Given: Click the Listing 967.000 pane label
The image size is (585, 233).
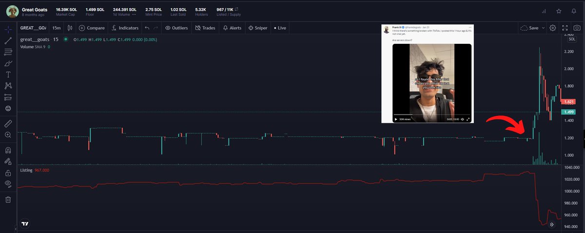Looking at the screenshot, I should pyautogui.click(x=35, y=171).
